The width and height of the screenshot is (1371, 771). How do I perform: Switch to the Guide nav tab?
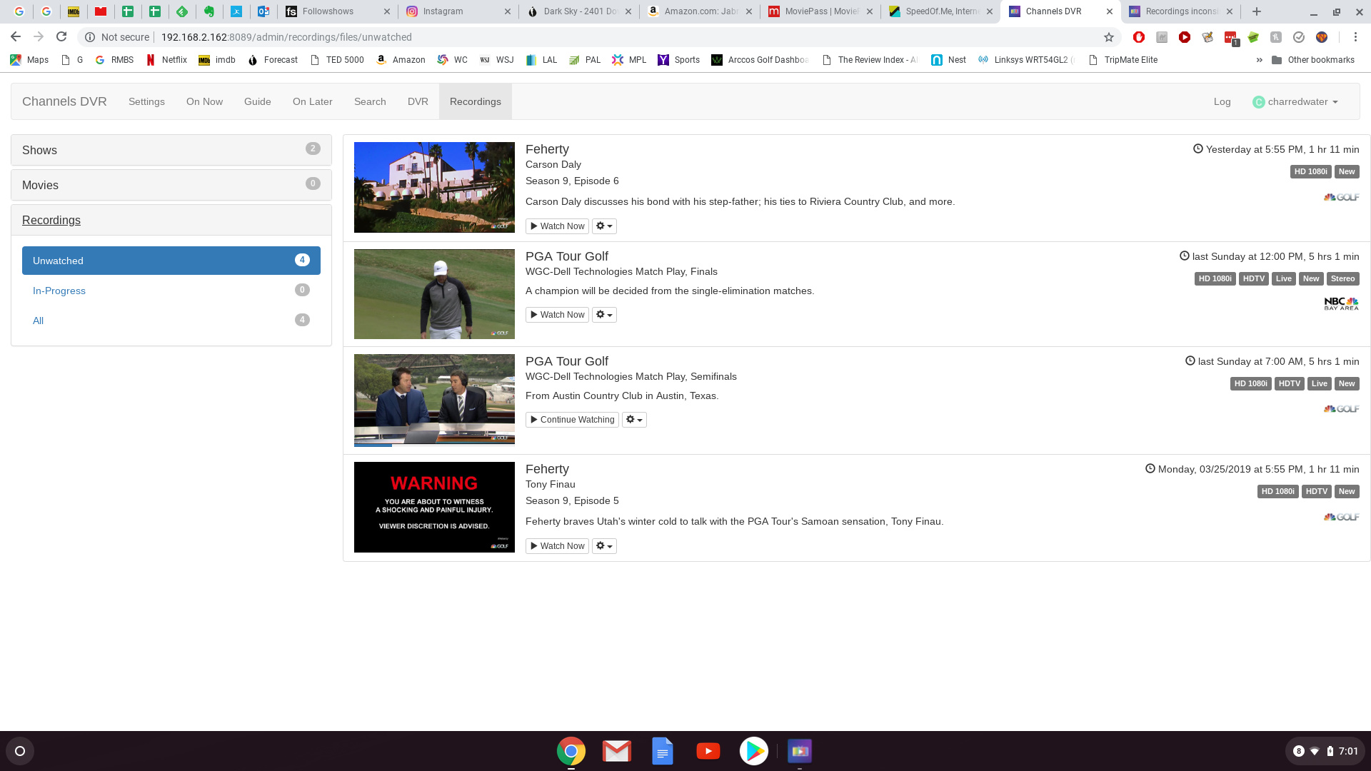pyautogui.click(x=257, y=102)
